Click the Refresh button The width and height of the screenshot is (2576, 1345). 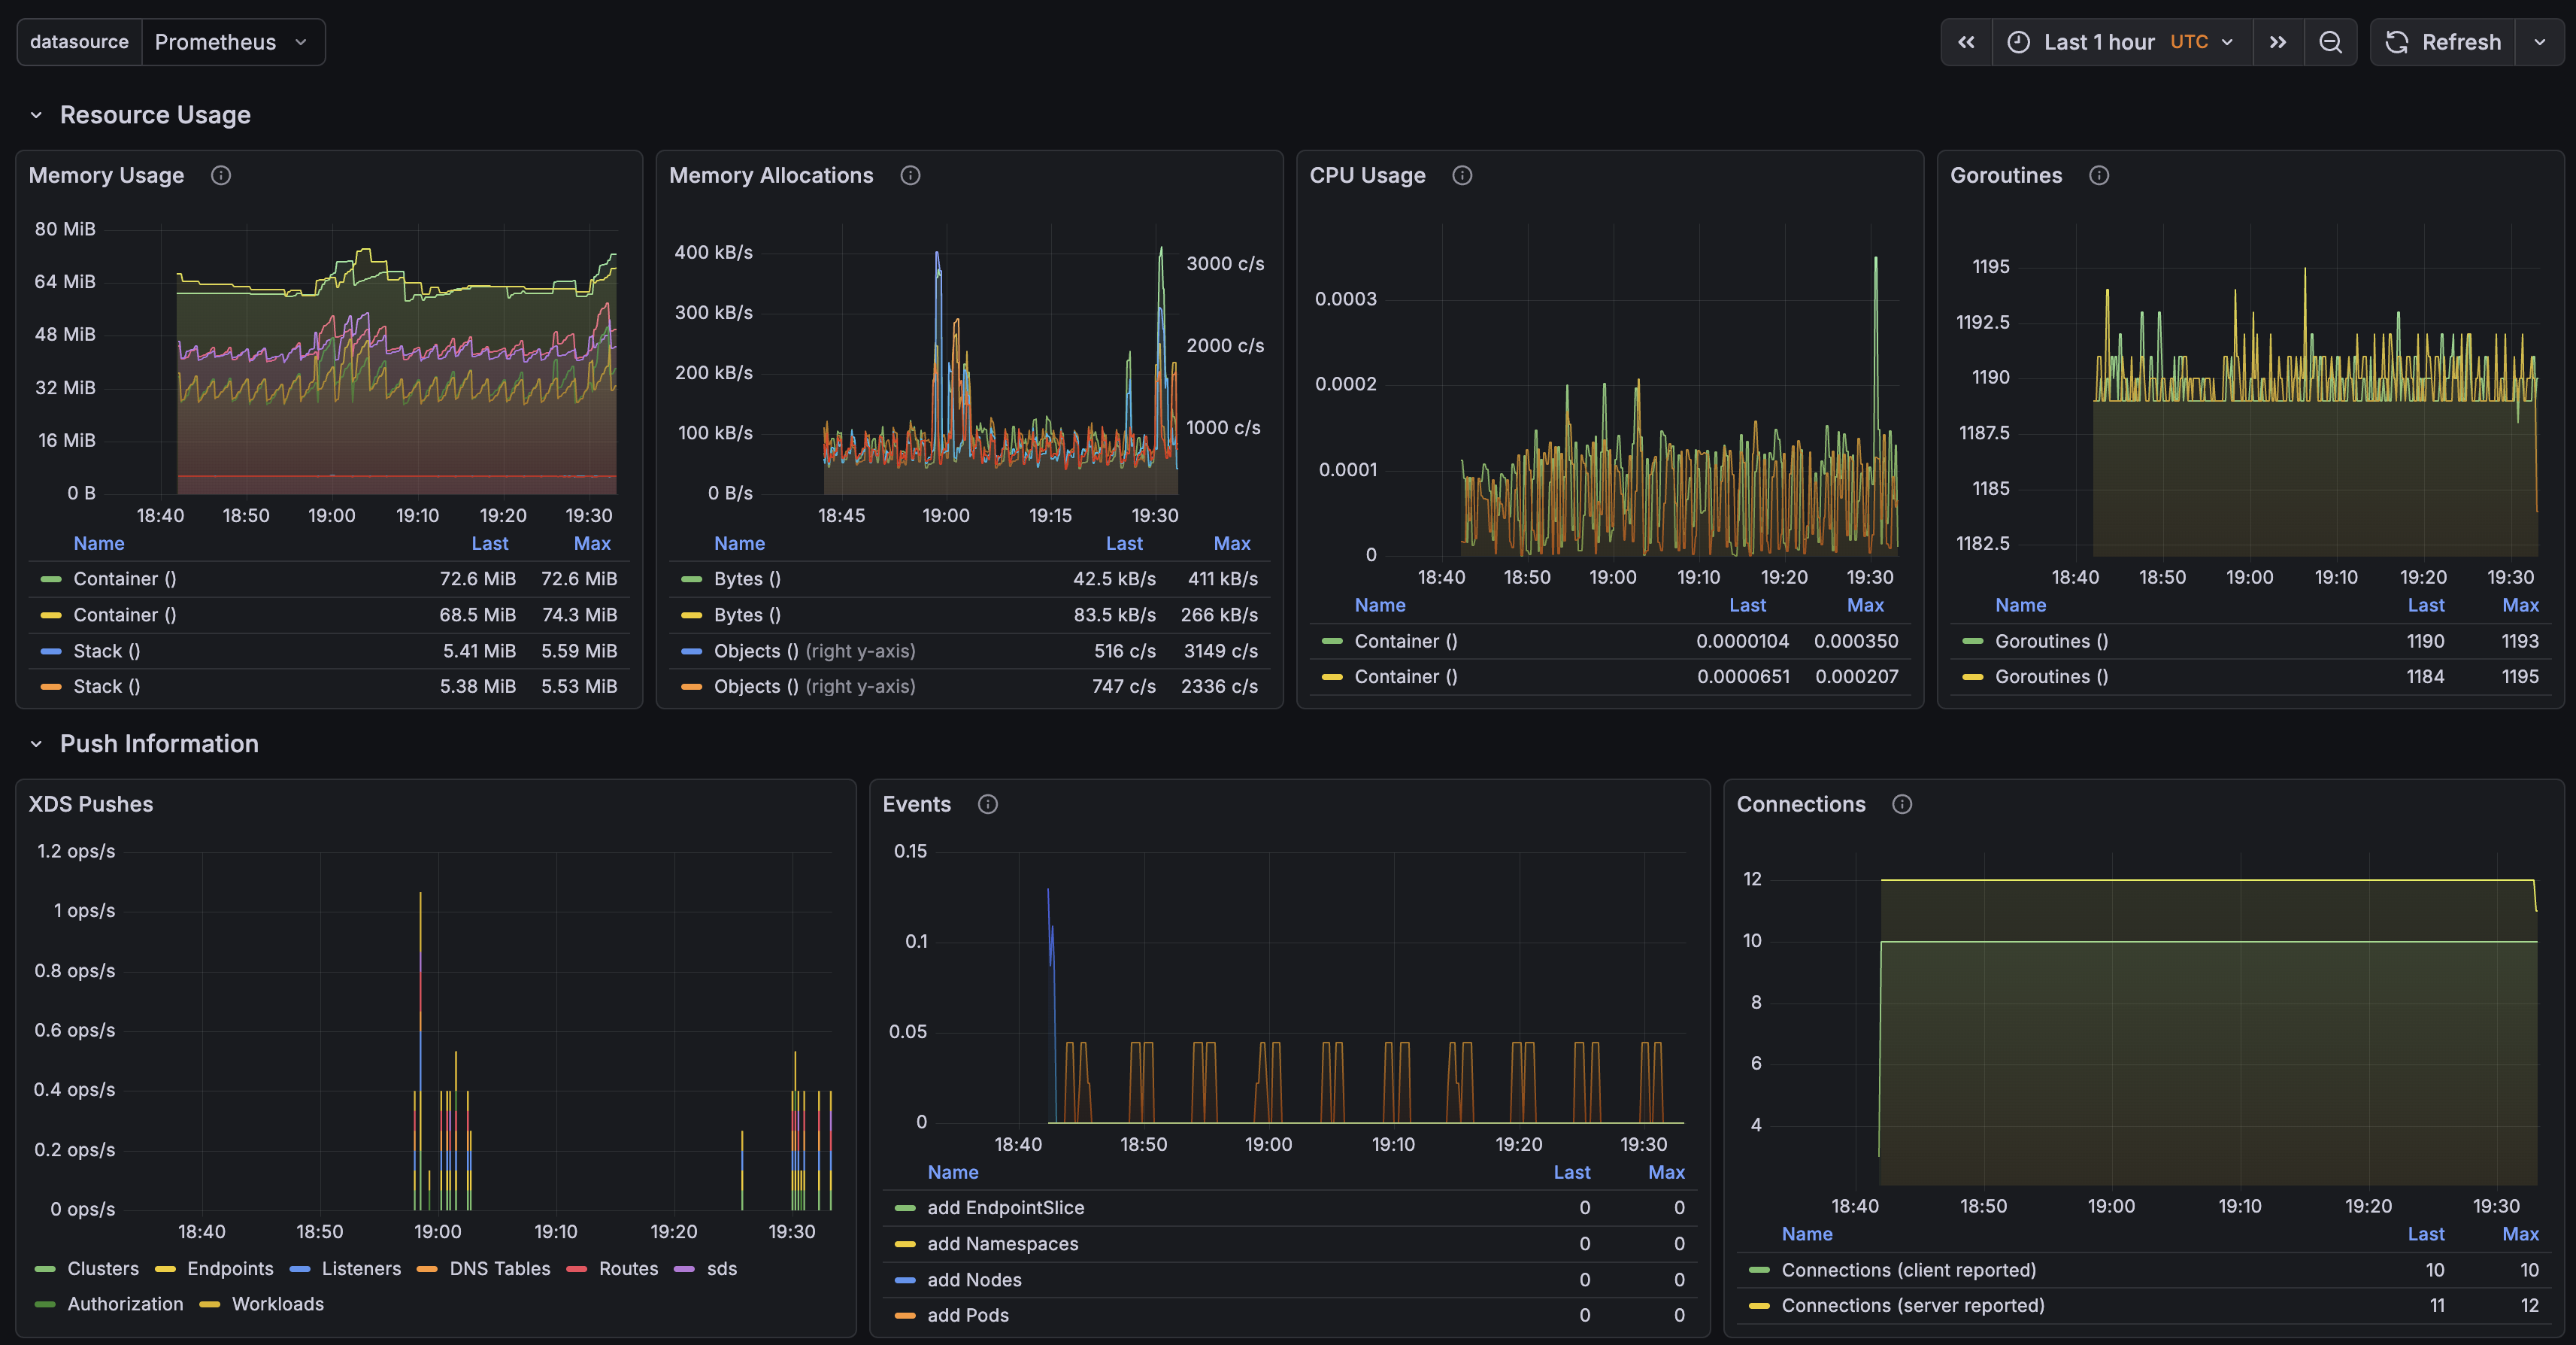tap(2442, 42)
